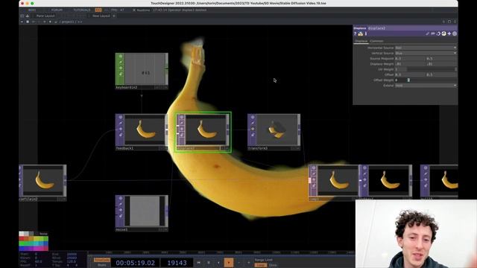The image size is (477, 268).
Task: Toggle viewer active flag on transform3 node
Action: click(253, 118)
